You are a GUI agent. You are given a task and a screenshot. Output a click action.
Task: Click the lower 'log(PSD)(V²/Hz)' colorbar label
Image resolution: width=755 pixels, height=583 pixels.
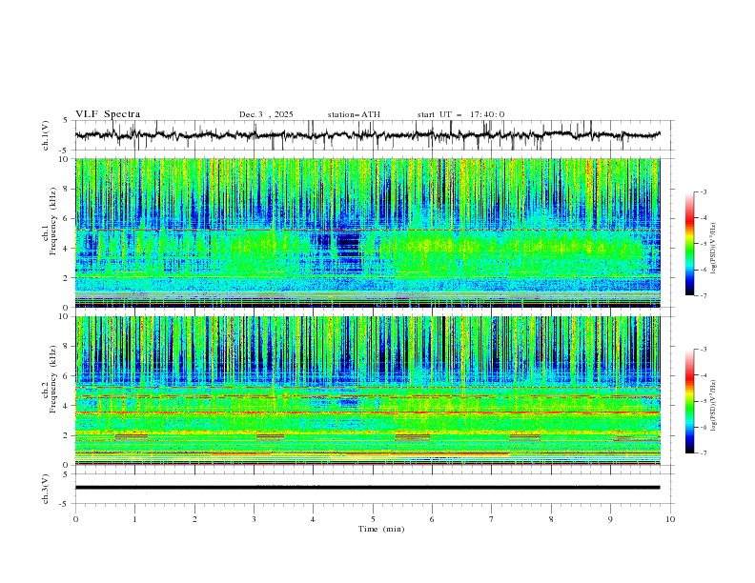tap(714, 405)
